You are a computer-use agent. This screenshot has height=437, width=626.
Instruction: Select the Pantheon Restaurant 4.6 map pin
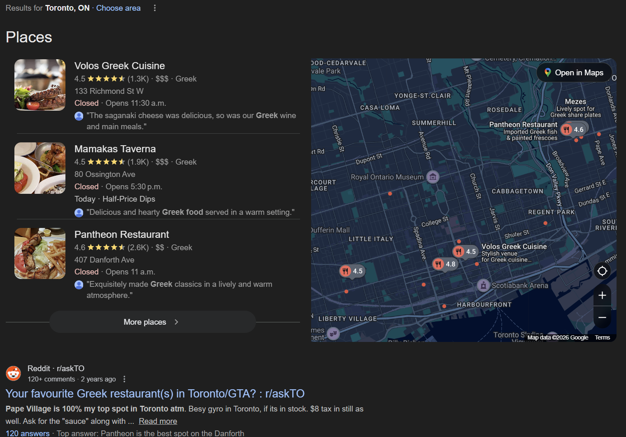point(573,130)
